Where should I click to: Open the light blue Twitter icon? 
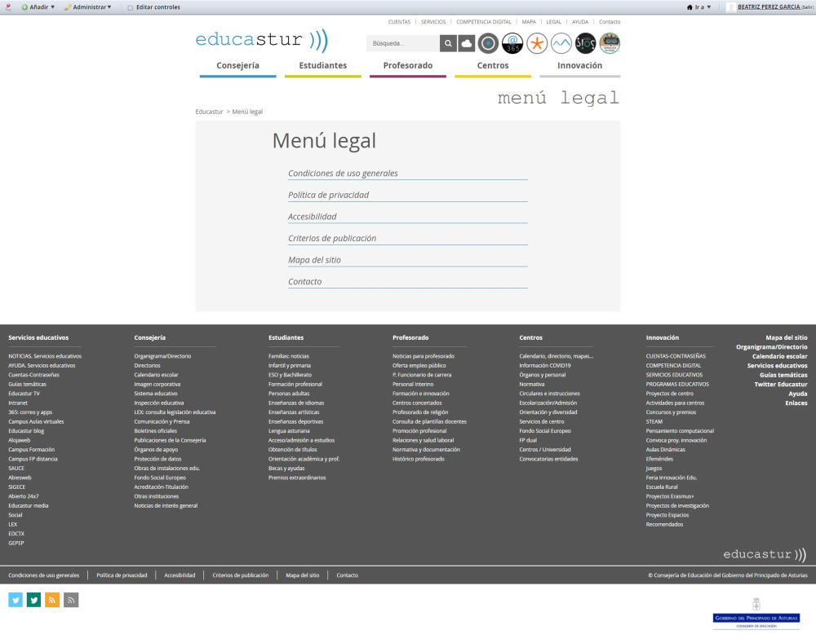pyautogui.click(x=16, y=600)
